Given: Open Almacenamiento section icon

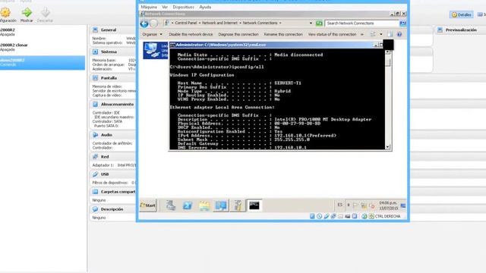Looking at the screenshot, I should click(x=95, y=105).
